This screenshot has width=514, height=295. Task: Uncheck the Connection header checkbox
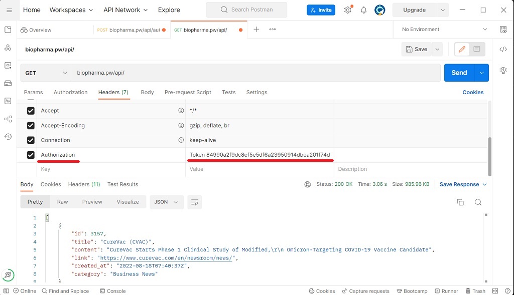coord(31,140)
